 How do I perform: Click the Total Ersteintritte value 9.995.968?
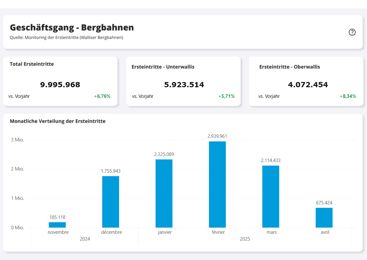pos(60,85)
